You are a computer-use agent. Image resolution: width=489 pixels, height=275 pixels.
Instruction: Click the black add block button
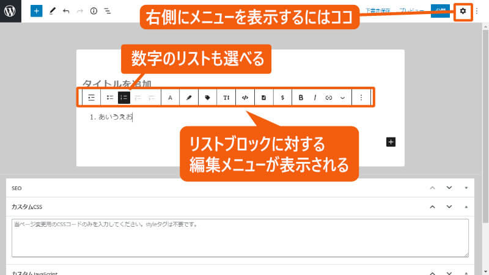coord(391,142)
